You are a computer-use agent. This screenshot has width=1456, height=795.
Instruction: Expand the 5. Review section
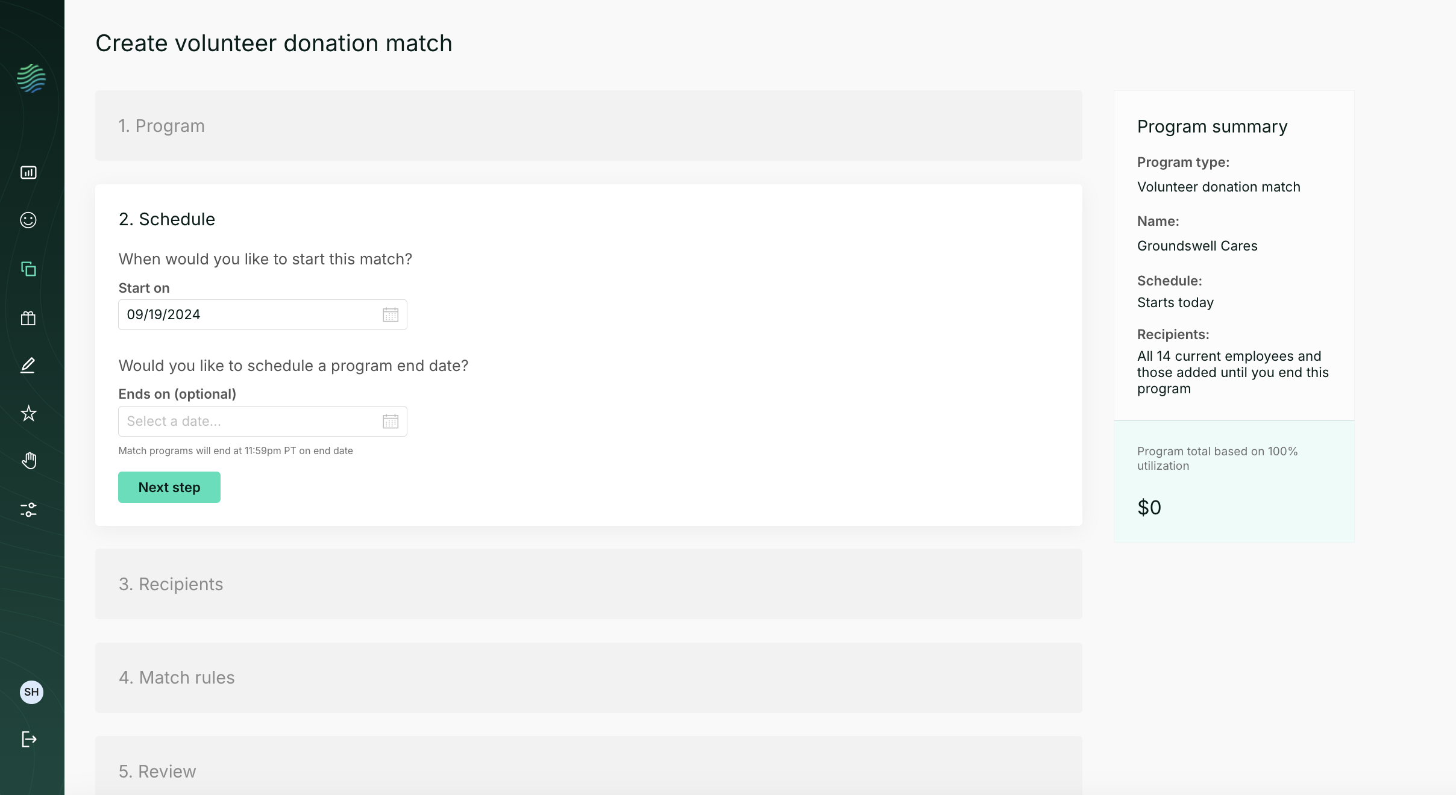pyautogui.click(x=588, y=771)
